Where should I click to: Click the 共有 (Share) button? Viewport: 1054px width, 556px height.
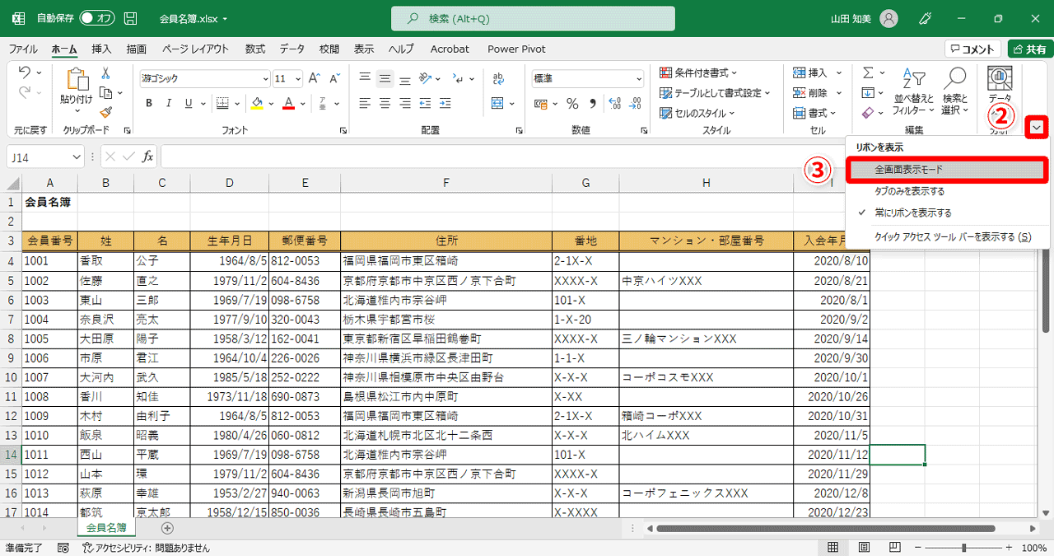(x=1030, y=48)
